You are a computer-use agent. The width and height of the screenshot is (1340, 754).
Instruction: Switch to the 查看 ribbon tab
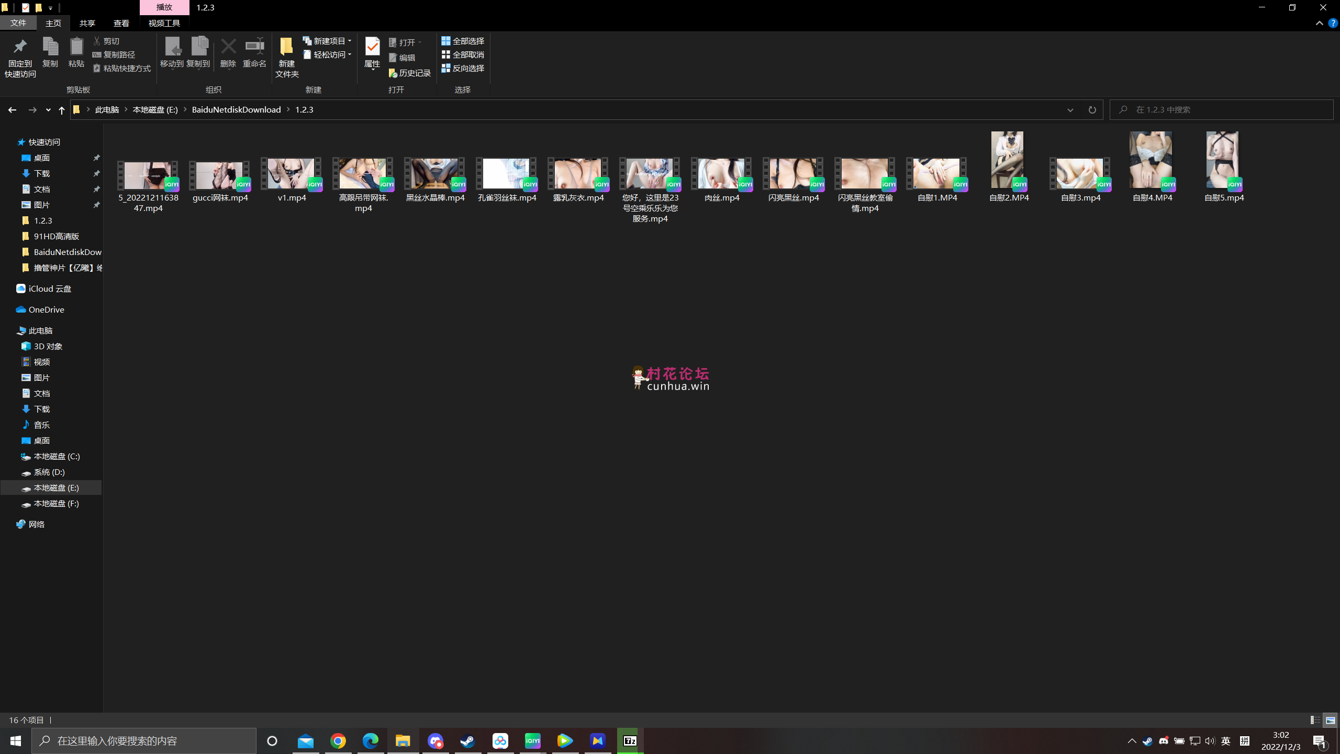pos(121,23)
